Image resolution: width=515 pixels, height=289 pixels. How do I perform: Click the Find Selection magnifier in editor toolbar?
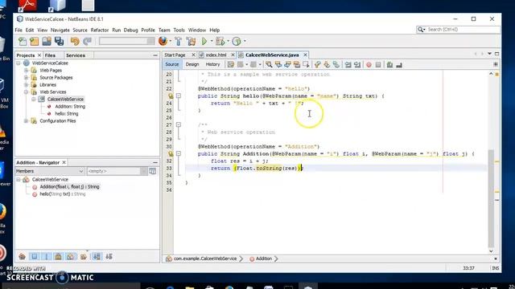(x=269, y=64)
